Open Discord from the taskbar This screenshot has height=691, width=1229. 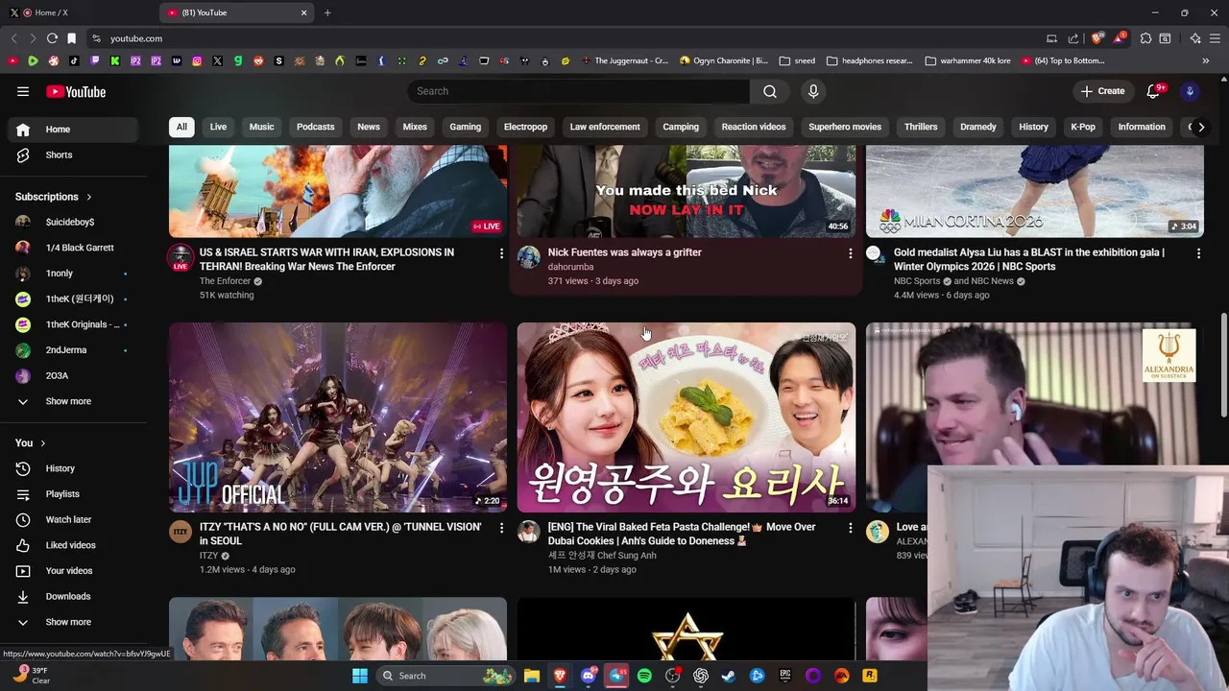pos(588,676)
